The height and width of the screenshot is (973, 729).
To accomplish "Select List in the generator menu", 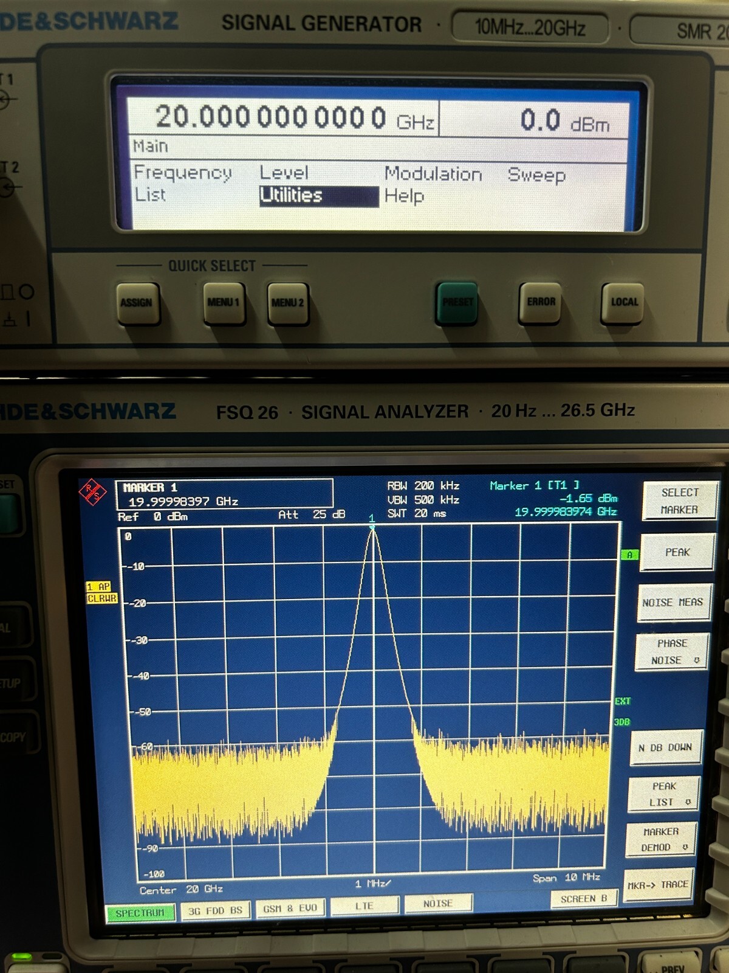I will point(150,195).
